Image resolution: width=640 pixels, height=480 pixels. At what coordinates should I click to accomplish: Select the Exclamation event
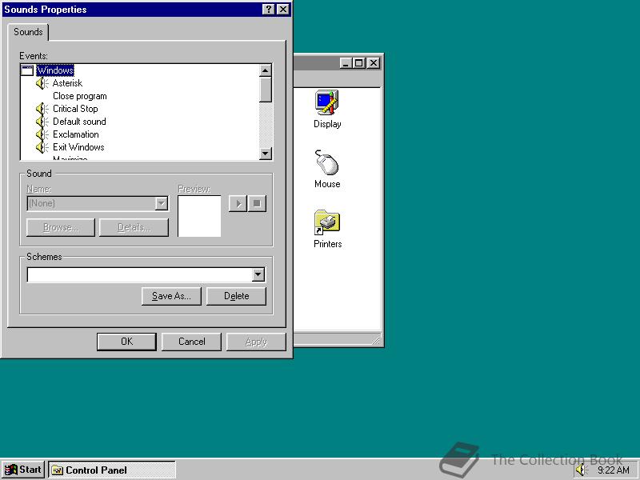click(76, 134)
